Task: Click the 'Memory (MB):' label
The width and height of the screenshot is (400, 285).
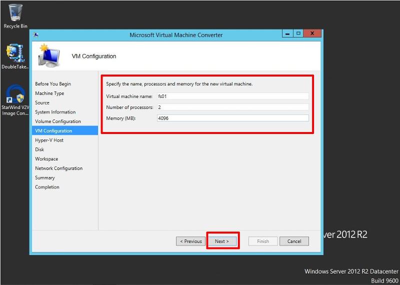Action: [x=121, y=118]
